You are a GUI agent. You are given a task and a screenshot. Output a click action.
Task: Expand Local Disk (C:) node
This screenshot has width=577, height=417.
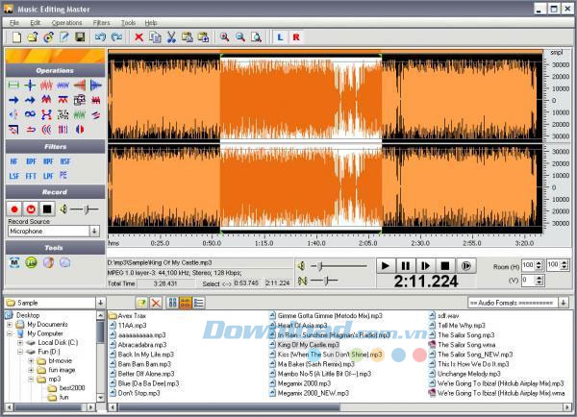pyautogui.click(x=20, y=343)
